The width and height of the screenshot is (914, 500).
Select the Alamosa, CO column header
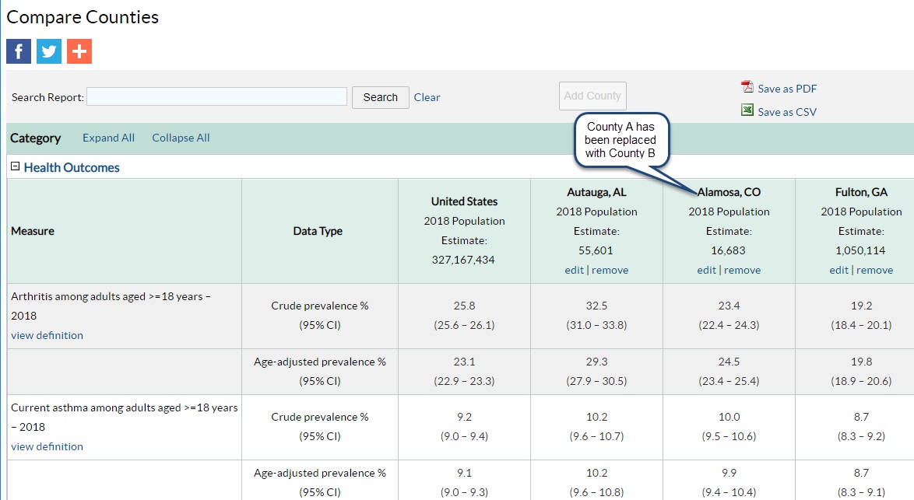tap(729, 192)
